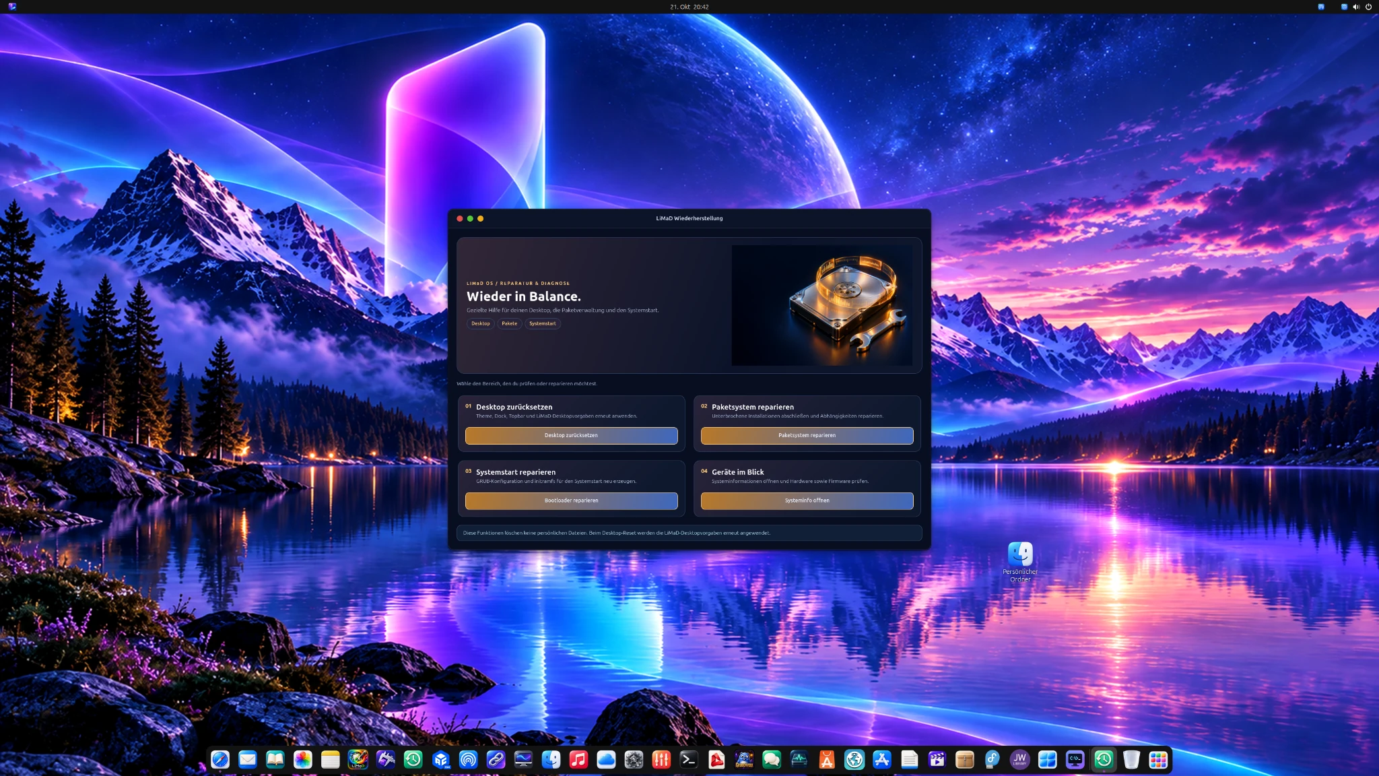This screenshot has width=1379, height=776.
Task: Click the hard drive hero image
Action: click(x=822, y=305)
